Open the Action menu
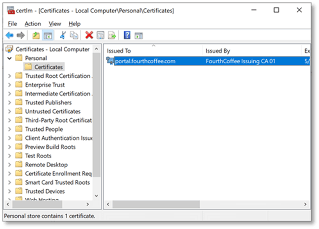This screenshot has width=319, height=229. (x=33, y=24)
